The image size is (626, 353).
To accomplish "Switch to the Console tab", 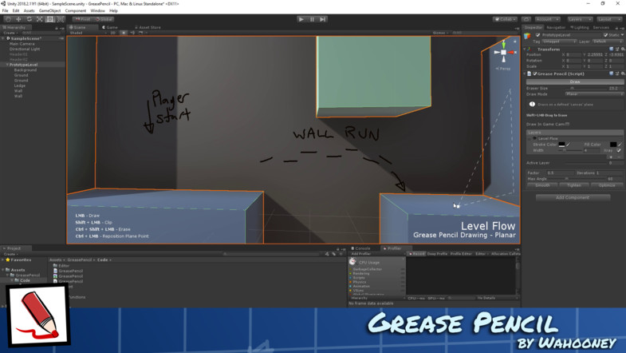I will (361, 248).
